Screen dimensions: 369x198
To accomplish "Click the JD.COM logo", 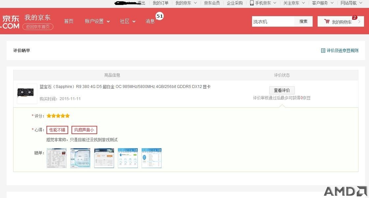I will 10,22.
